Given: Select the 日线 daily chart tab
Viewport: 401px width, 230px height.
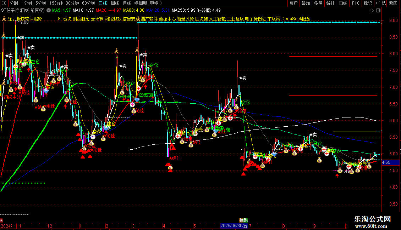Looking at the screenshot, I should 103,3.
